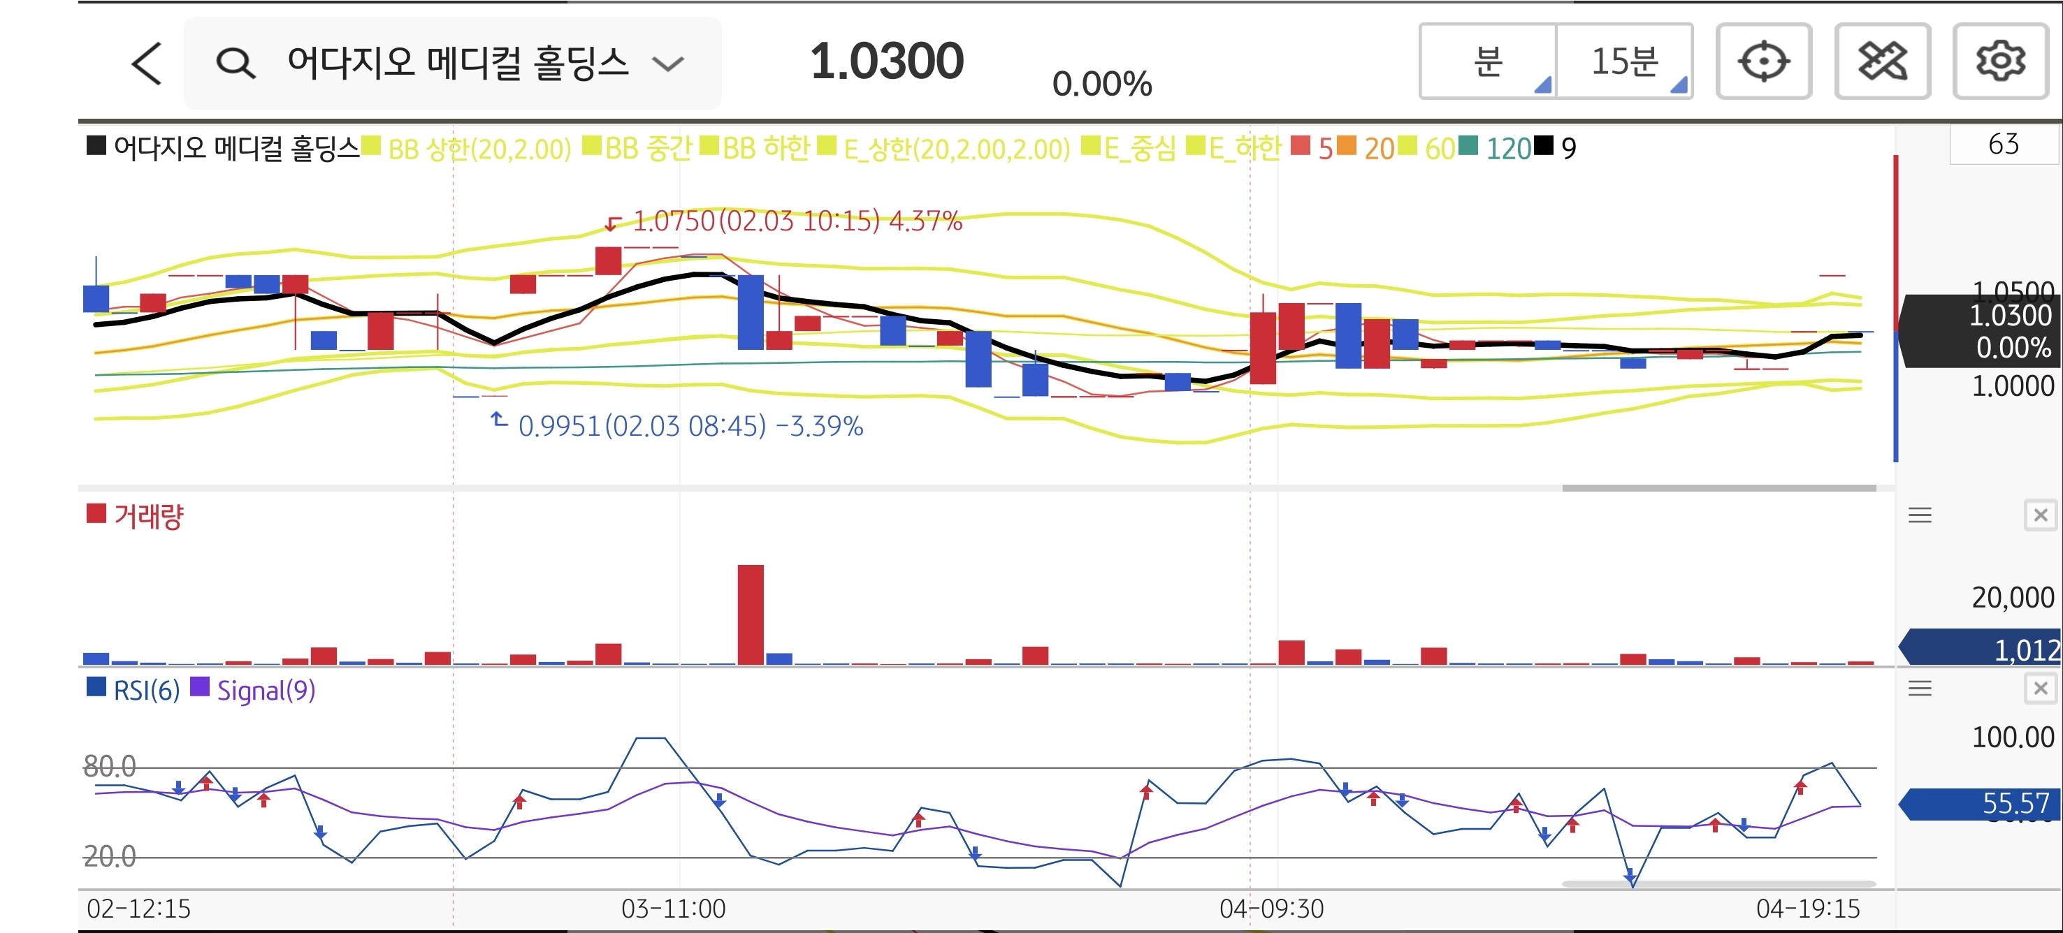This screenshot has width=2063, height=933.
Task: Click the RSI(6) legend label
Action: tap(147, 690)
